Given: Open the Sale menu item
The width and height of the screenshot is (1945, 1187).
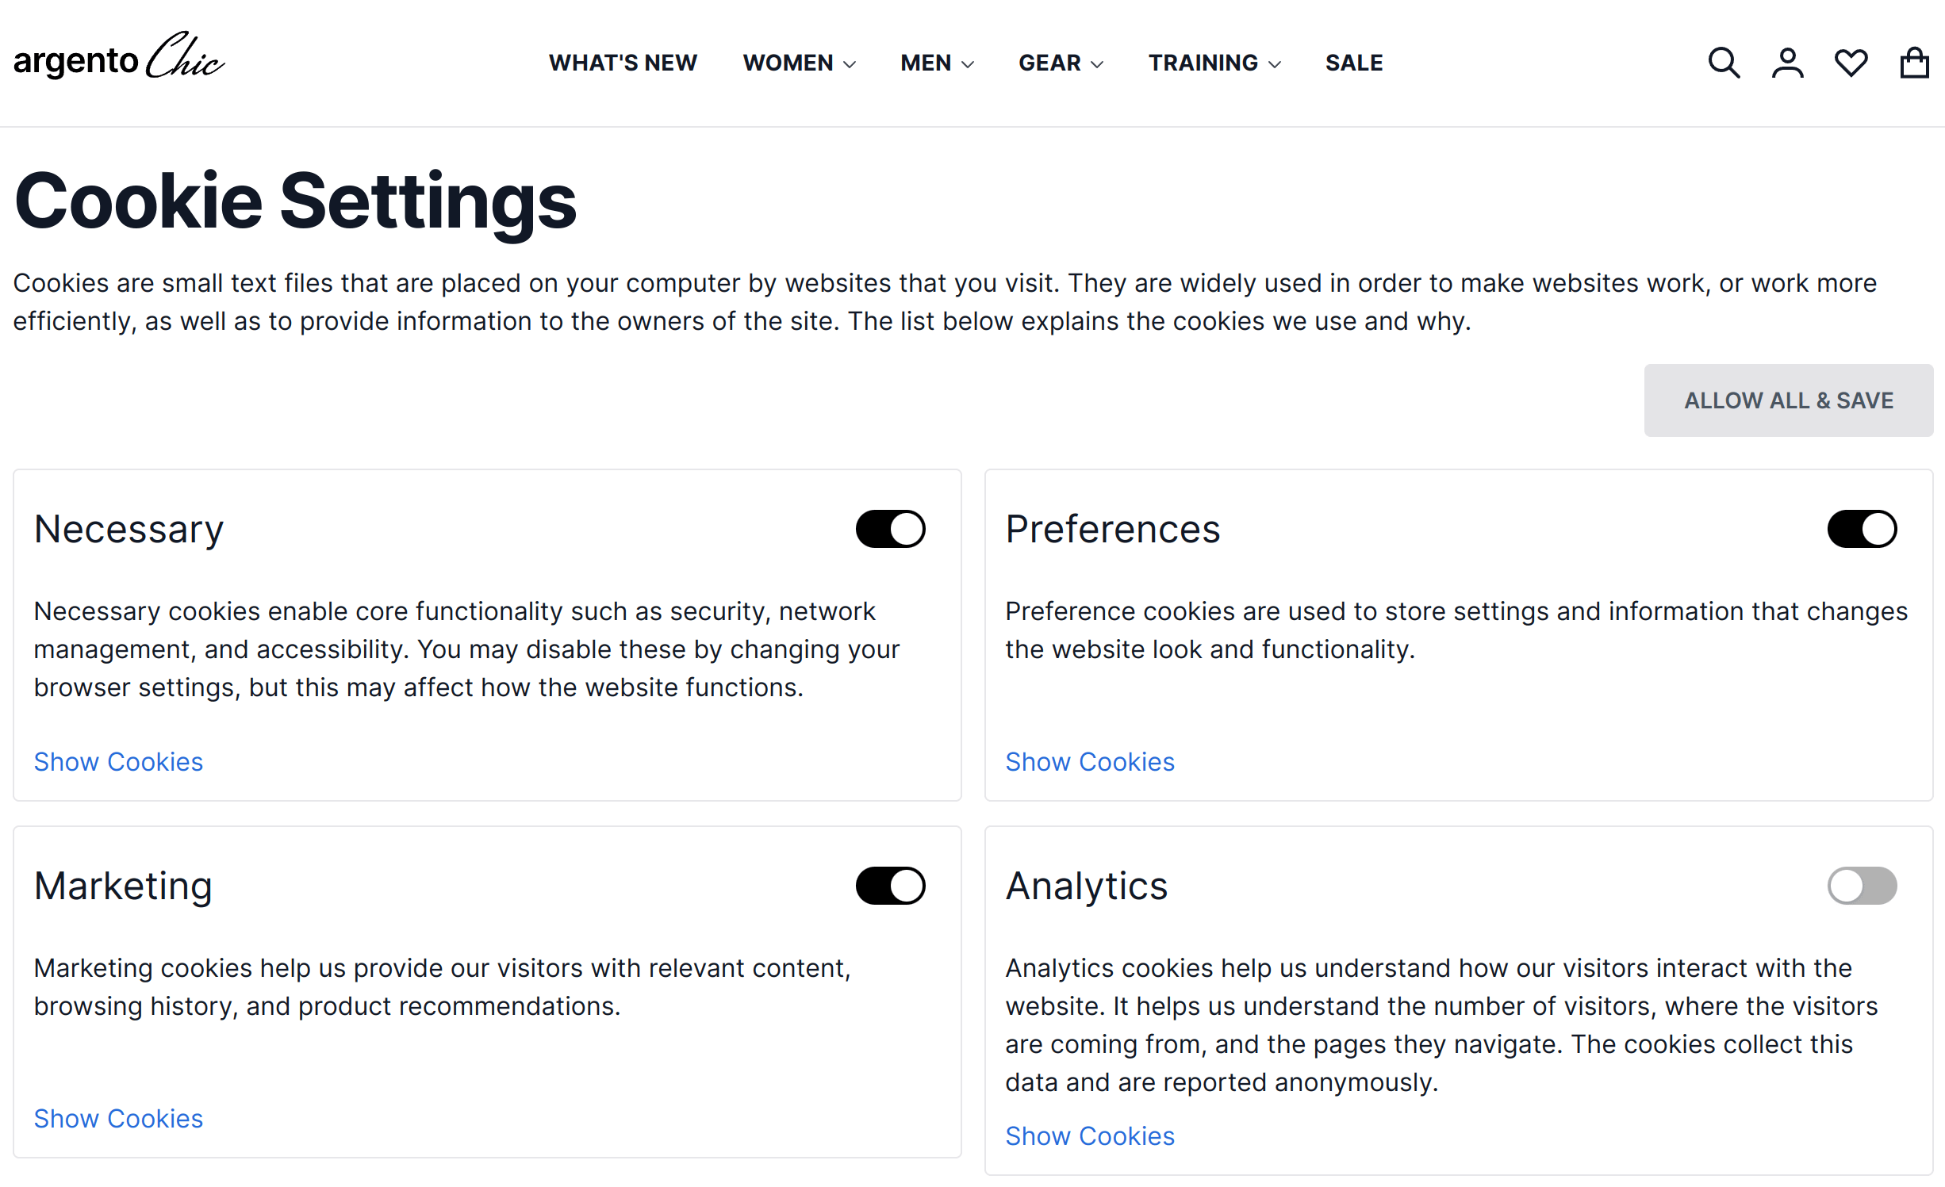Looking at the screenshot, I should [x=1353, y=63].
